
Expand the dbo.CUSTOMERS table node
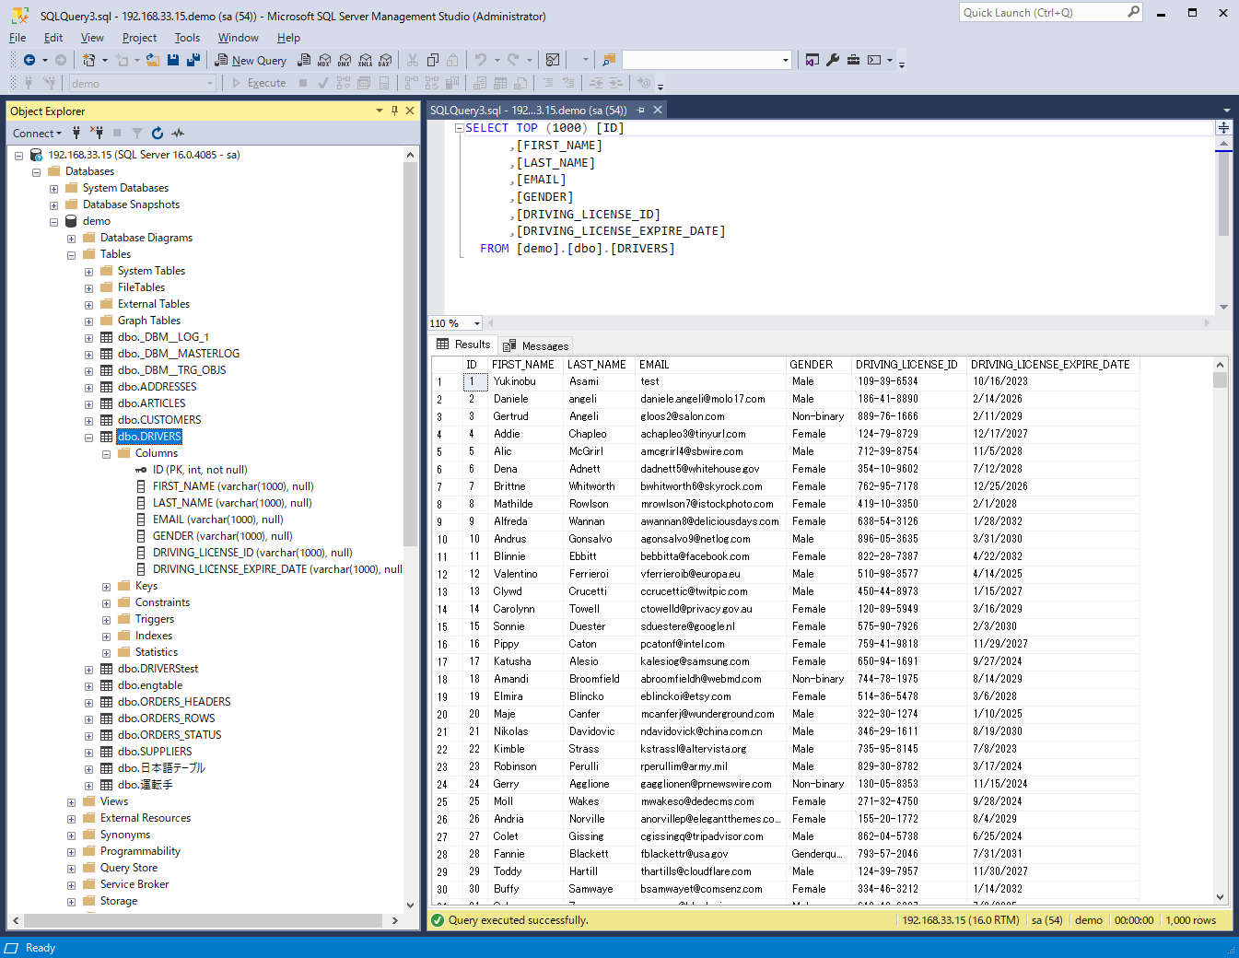coord(88,421)
